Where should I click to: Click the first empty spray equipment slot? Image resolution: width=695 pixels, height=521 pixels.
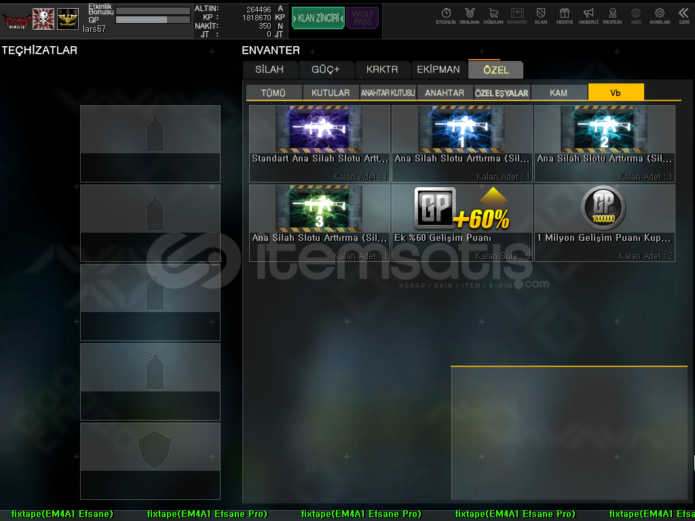click(x=150, y=144)
